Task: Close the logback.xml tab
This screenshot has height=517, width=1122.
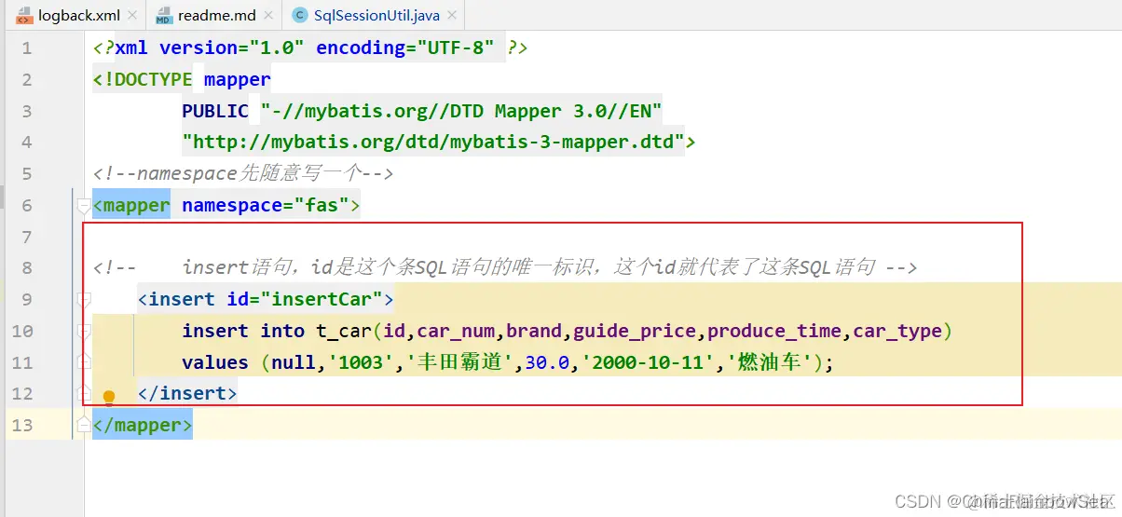Action: tap(131, 16)
